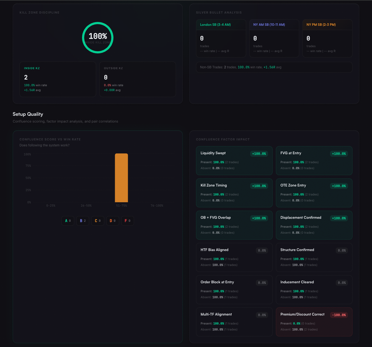This screenshot has width=372, height=347.
Task: Click the grade F badge
Action: [128, 221]
